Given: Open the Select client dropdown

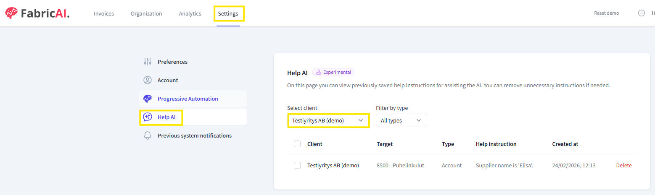Looking at the screenshot, I should pos(328,120).
